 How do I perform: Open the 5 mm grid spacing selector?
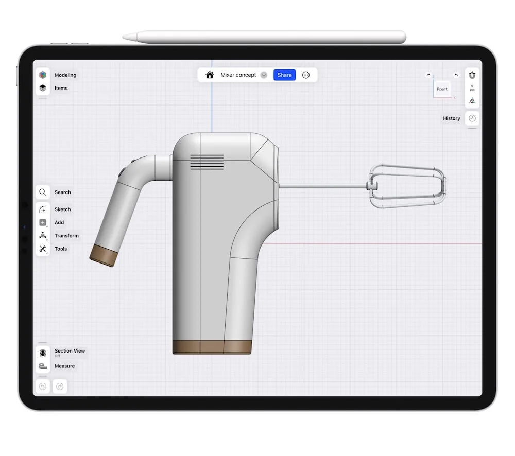(472, 89)
